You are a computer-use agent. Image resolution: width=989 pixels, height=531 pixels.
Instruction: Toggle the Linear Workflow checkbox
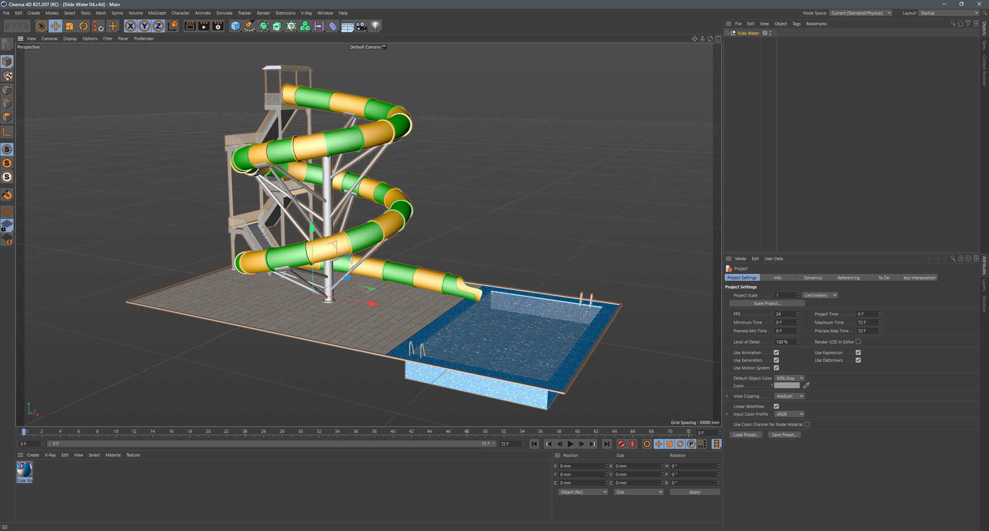776,406
